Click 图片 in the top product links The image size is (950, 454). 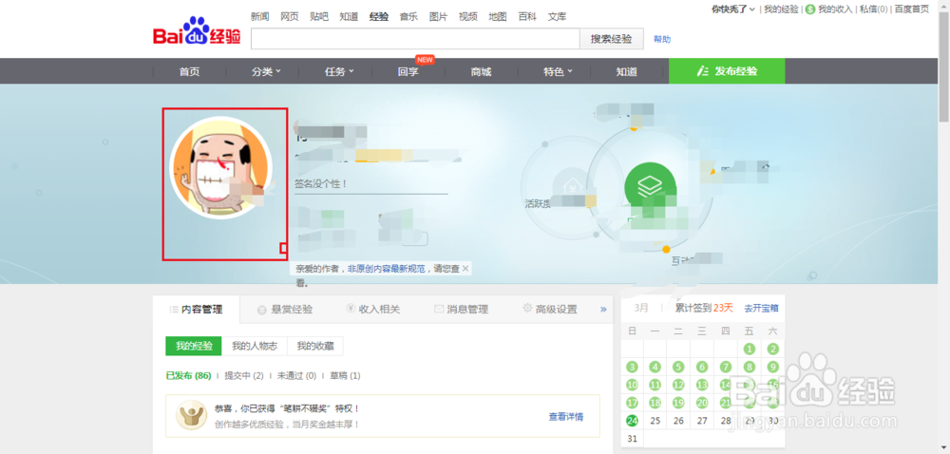click(438, 17)
